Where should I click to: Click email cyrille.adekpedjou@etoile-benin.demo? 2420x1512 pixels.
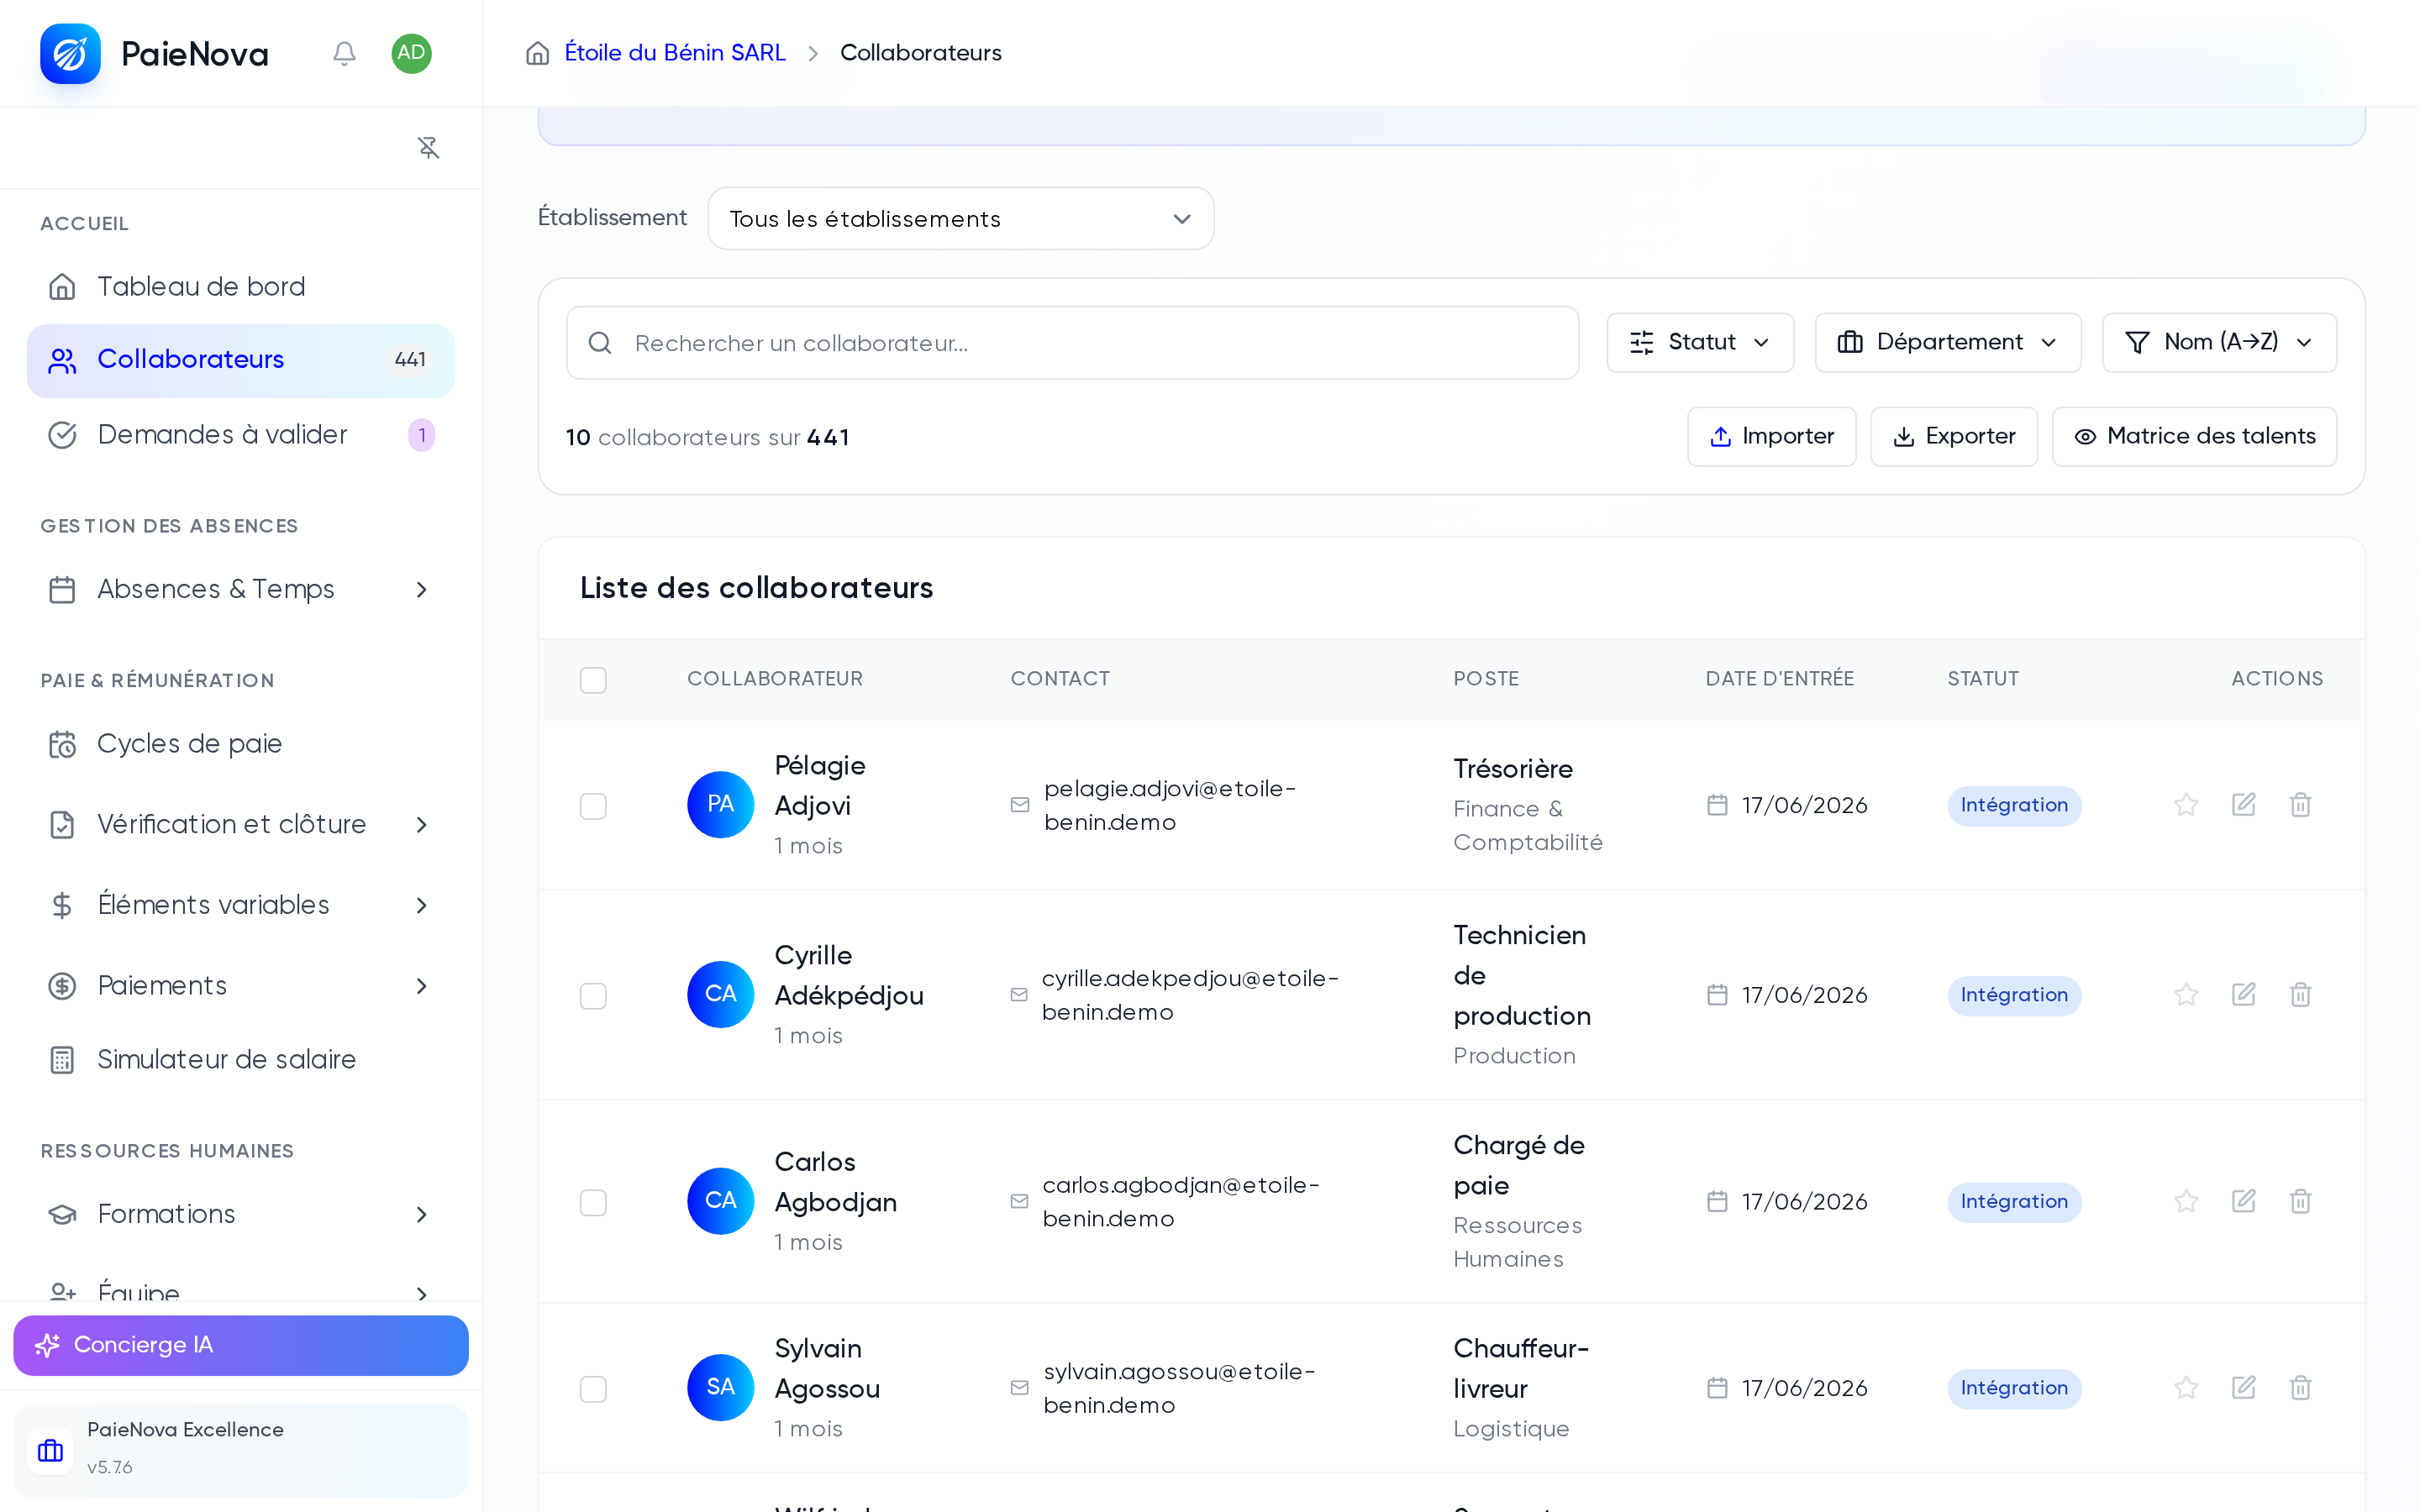(1190, 995)
